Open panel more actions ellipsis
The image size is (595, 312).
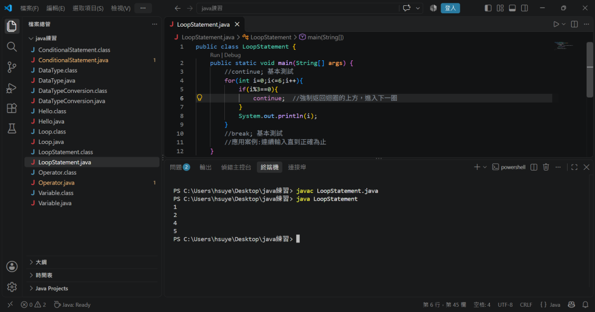(x=558, y=167)
